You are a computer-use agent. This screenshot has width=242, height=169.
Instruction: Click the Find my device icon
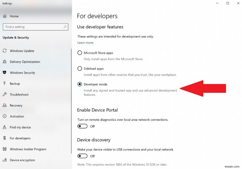[5, 127]
